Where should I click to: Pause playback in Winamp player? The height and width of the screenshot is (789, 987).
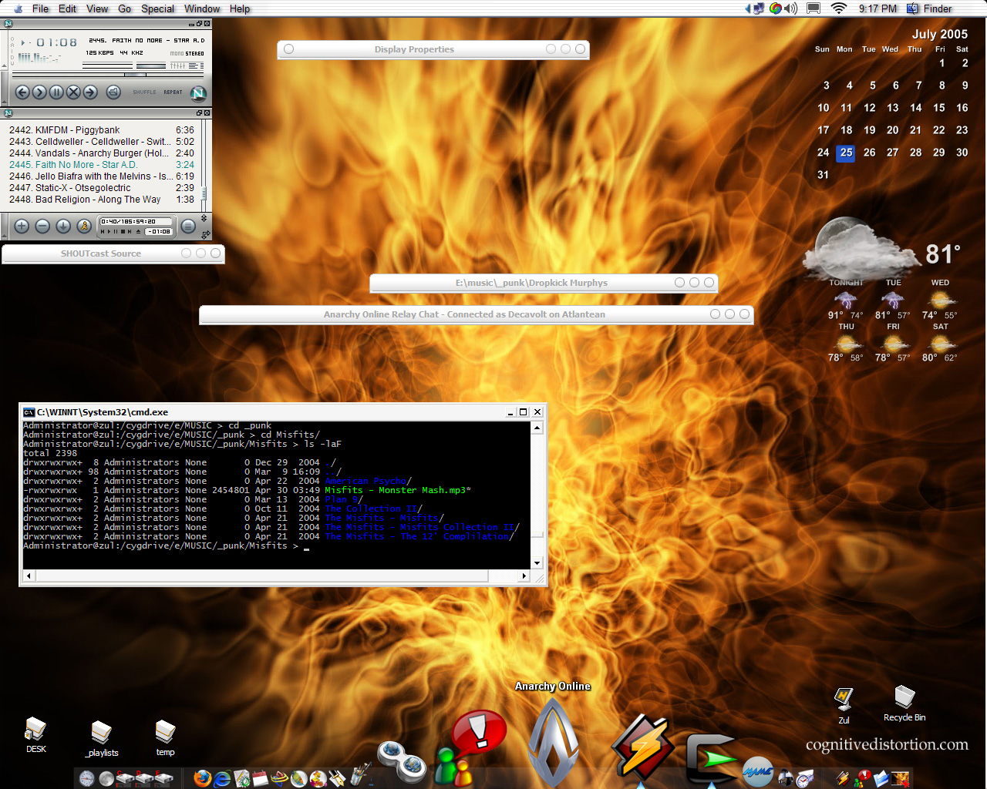[56, 92]
